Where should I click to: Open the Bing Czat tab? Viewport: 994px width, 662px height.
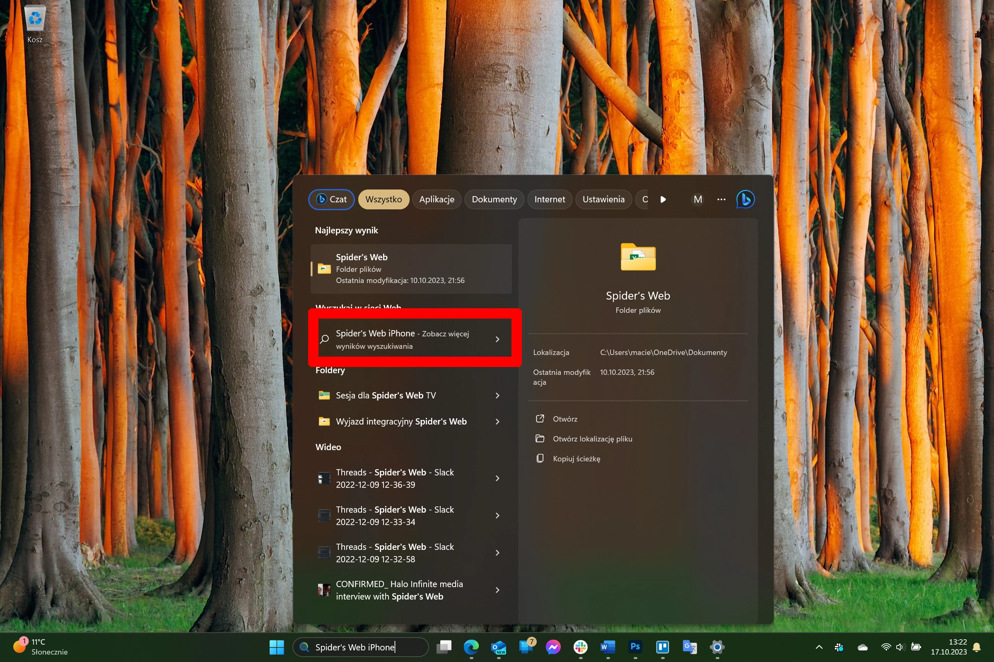click(x=331, y=199)
